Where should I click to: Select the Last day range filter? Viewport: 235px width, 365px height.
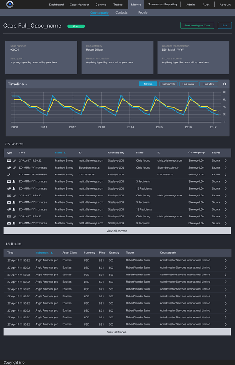[x=208, y=84]
